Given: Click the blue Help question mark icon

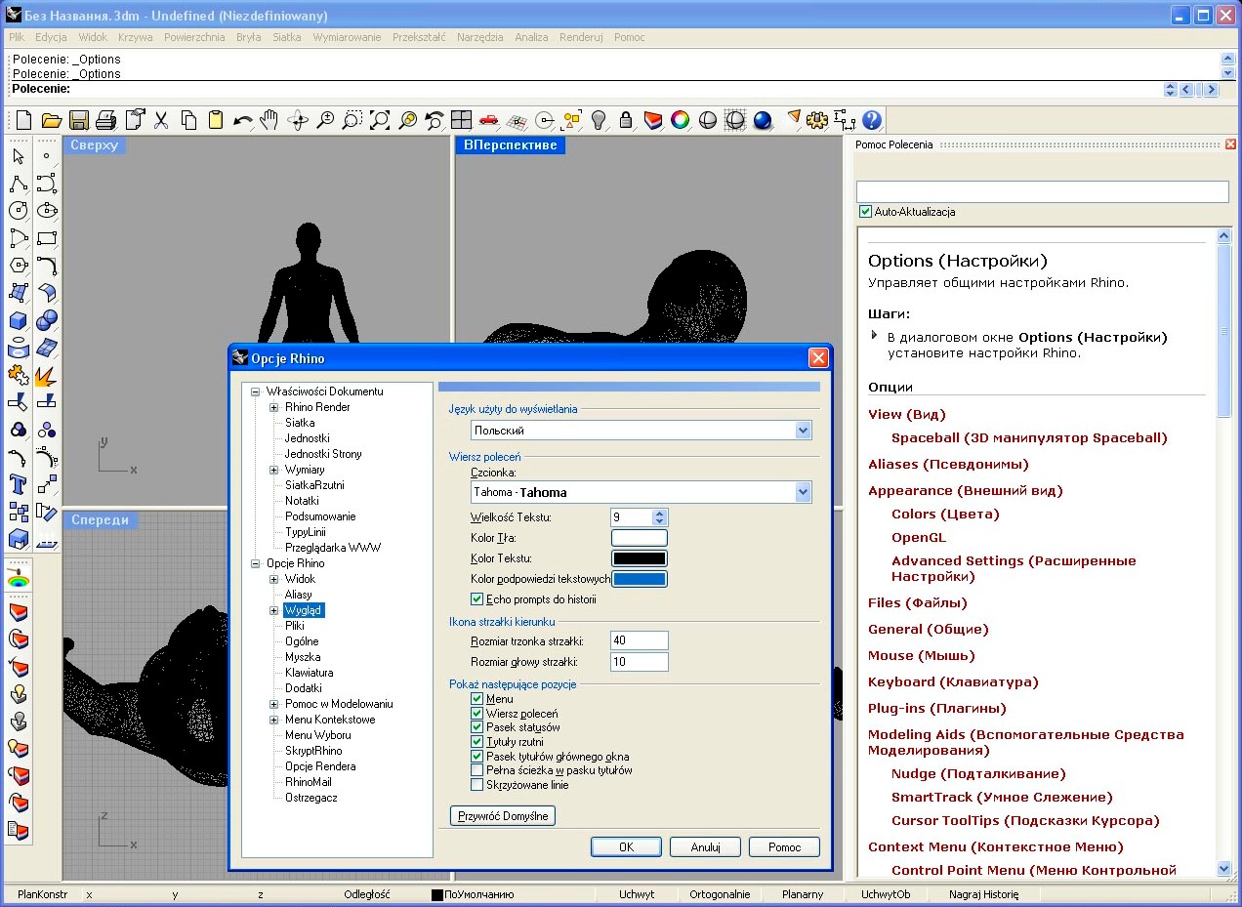Looking at the screenshot, I should [872, 120].
